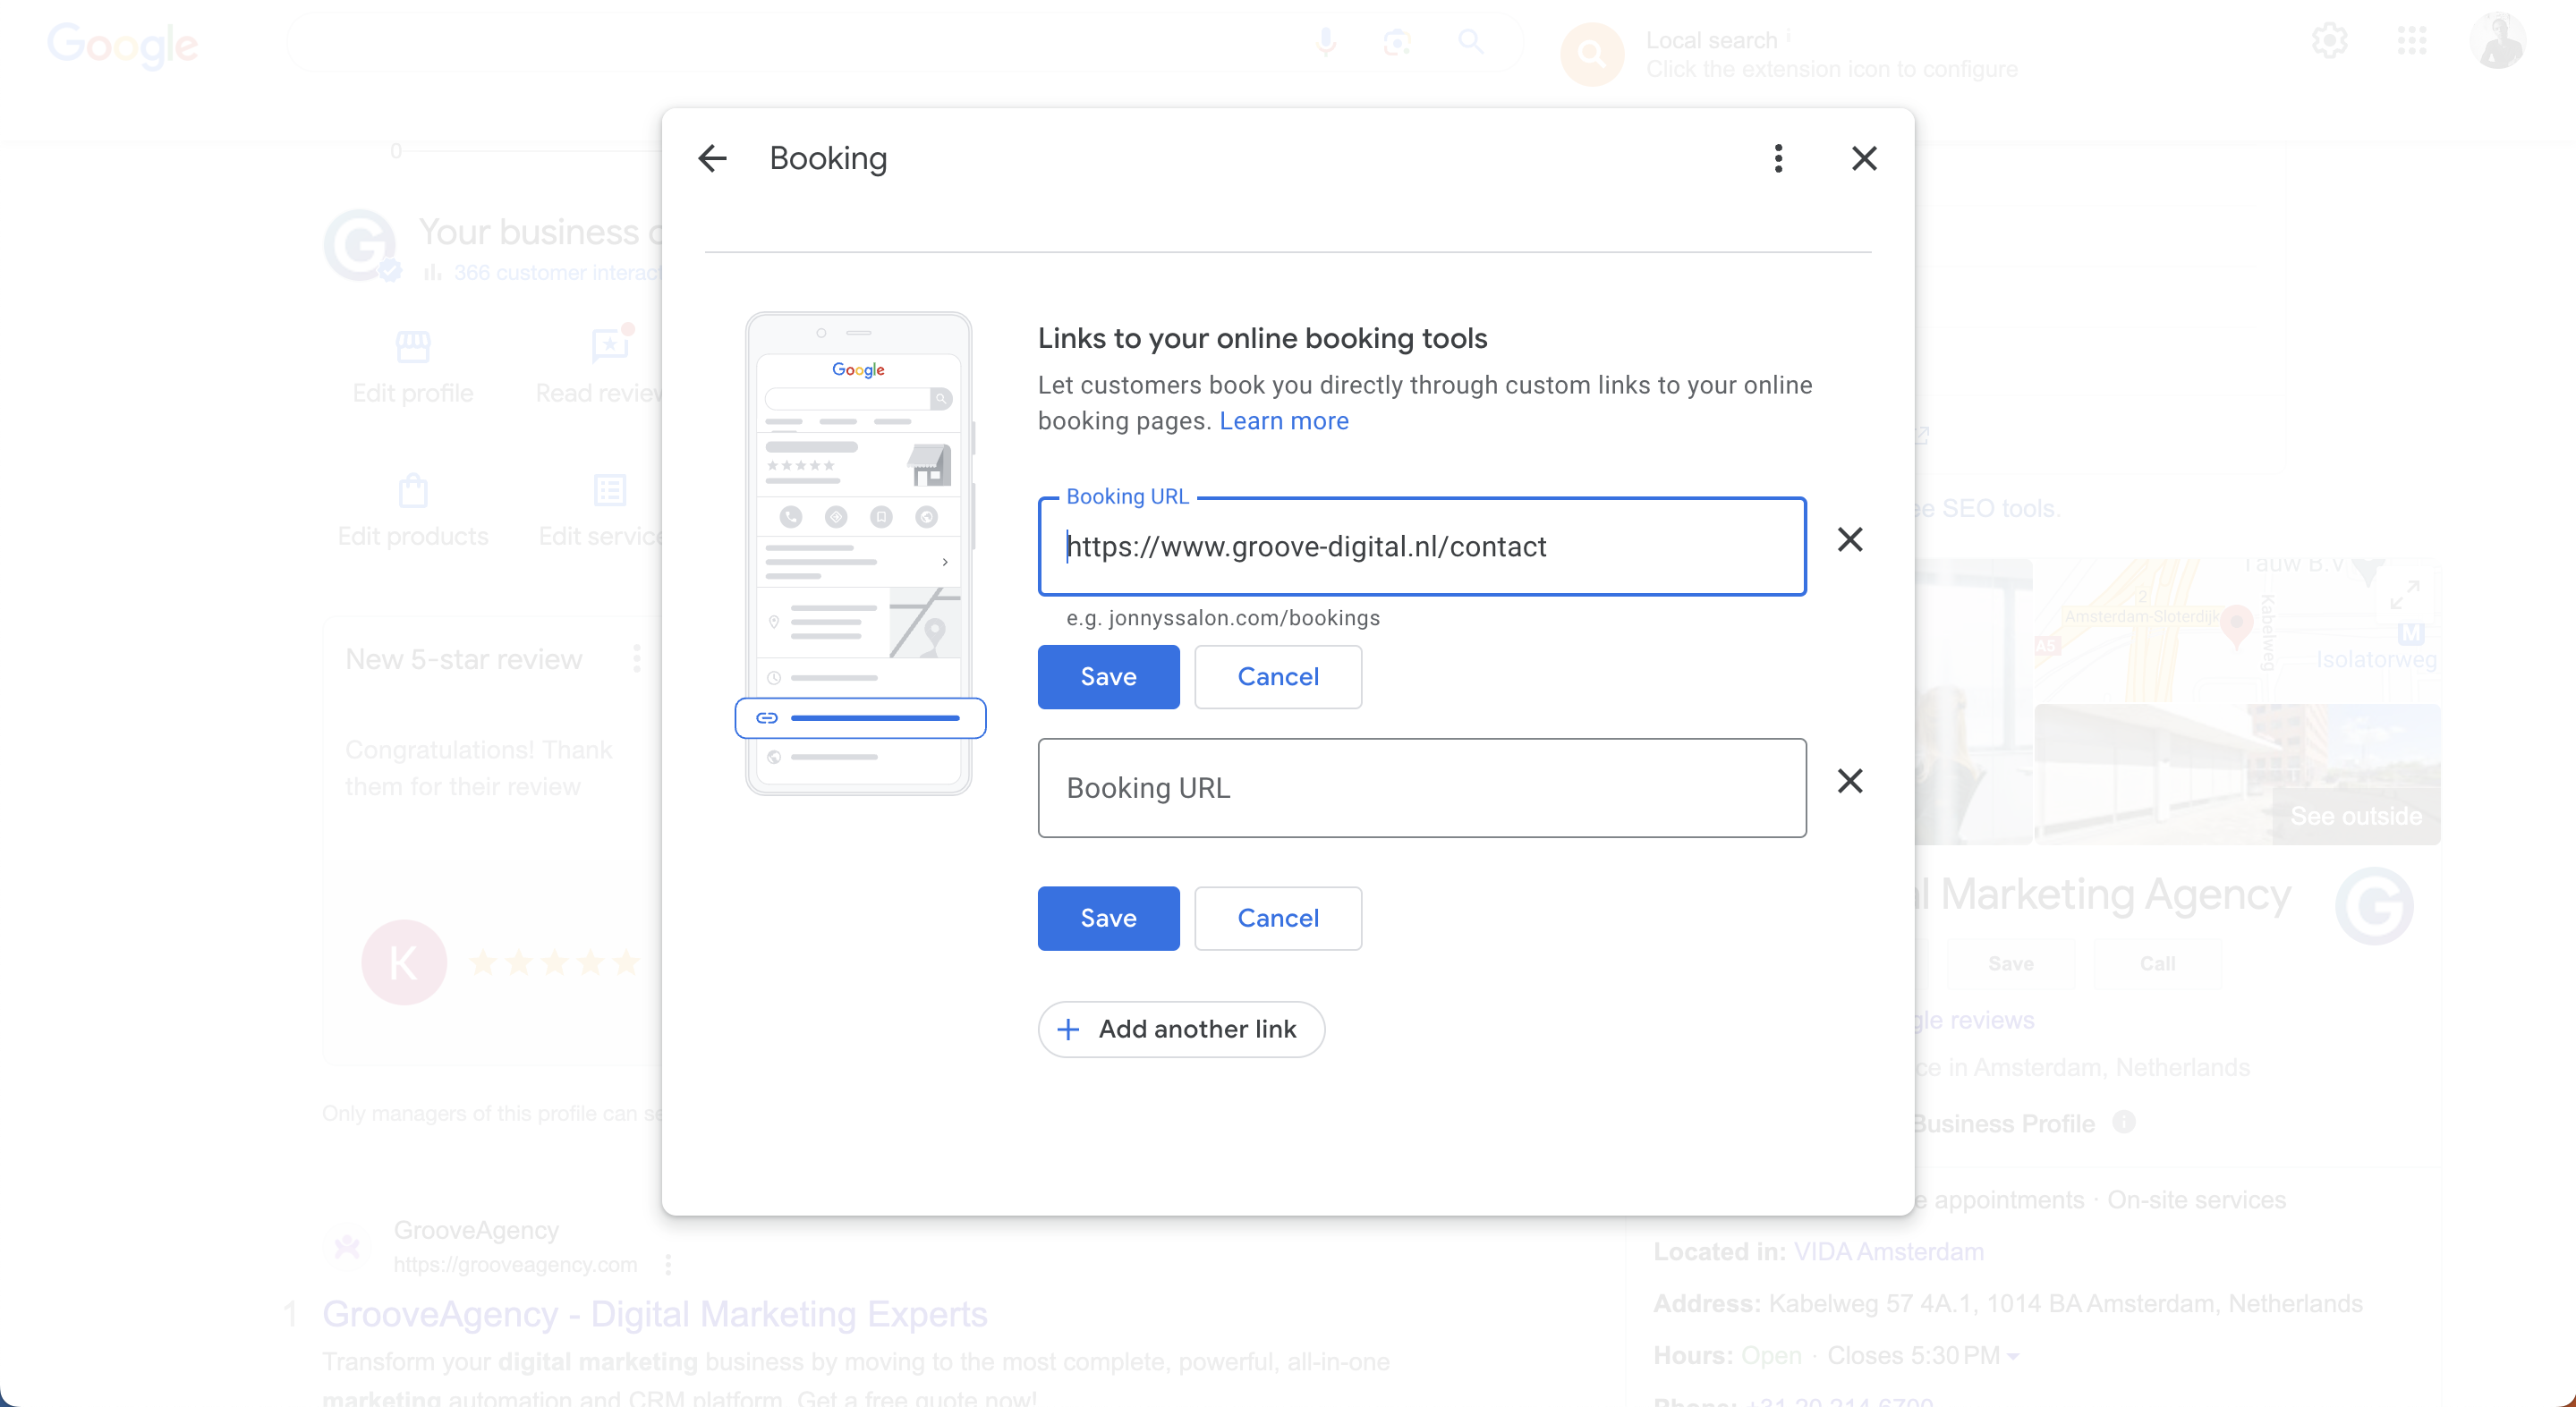2576x1407 pixels.
Task: Expand the map with the arrows icon
Action: (x=2404, y=595)
